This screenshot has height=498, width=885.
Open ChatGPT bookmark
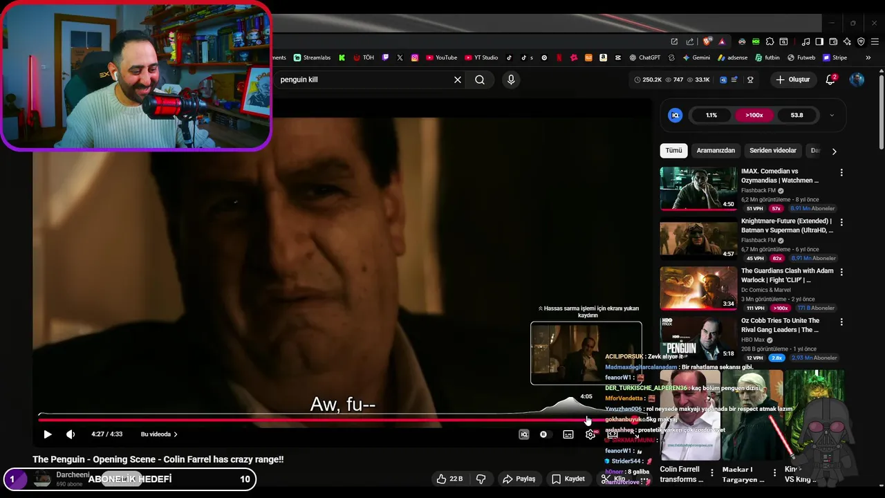644,57
